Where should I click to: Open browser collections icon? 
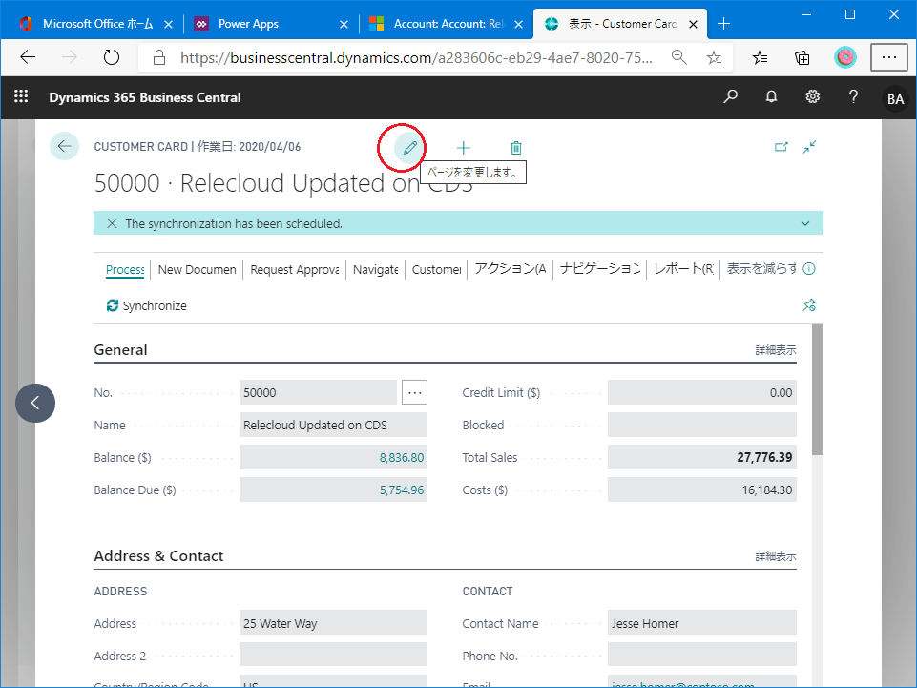click(802, 57)
